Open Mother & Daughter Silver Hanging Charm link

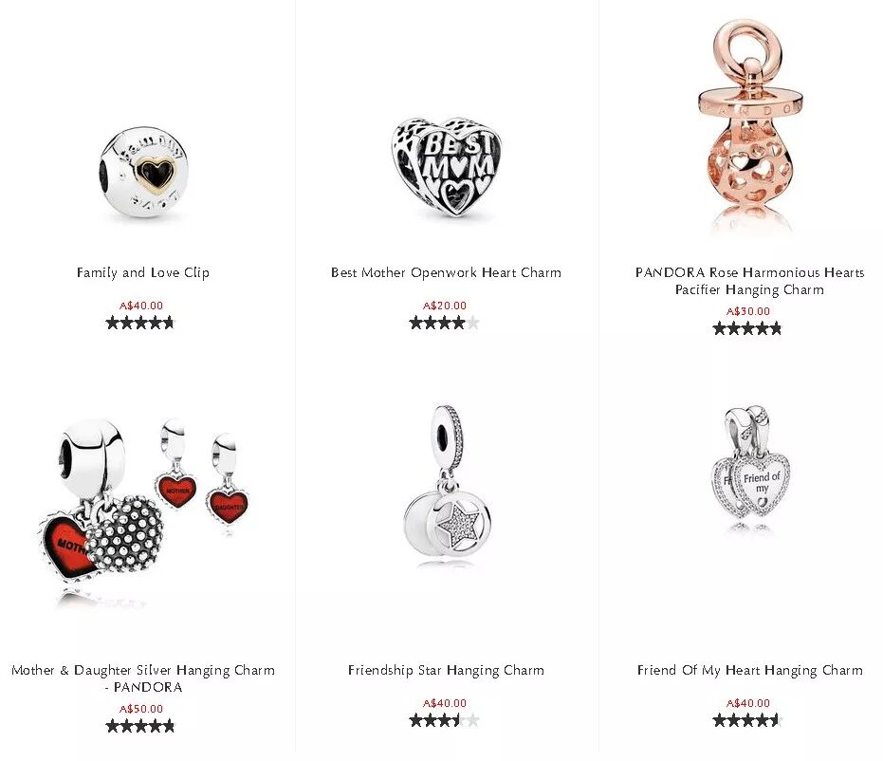coord(143,678)
